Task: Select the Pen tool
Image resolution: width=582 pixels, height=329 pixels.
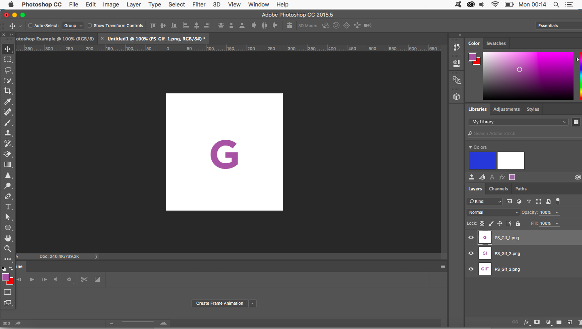Action: coord(8,196)
